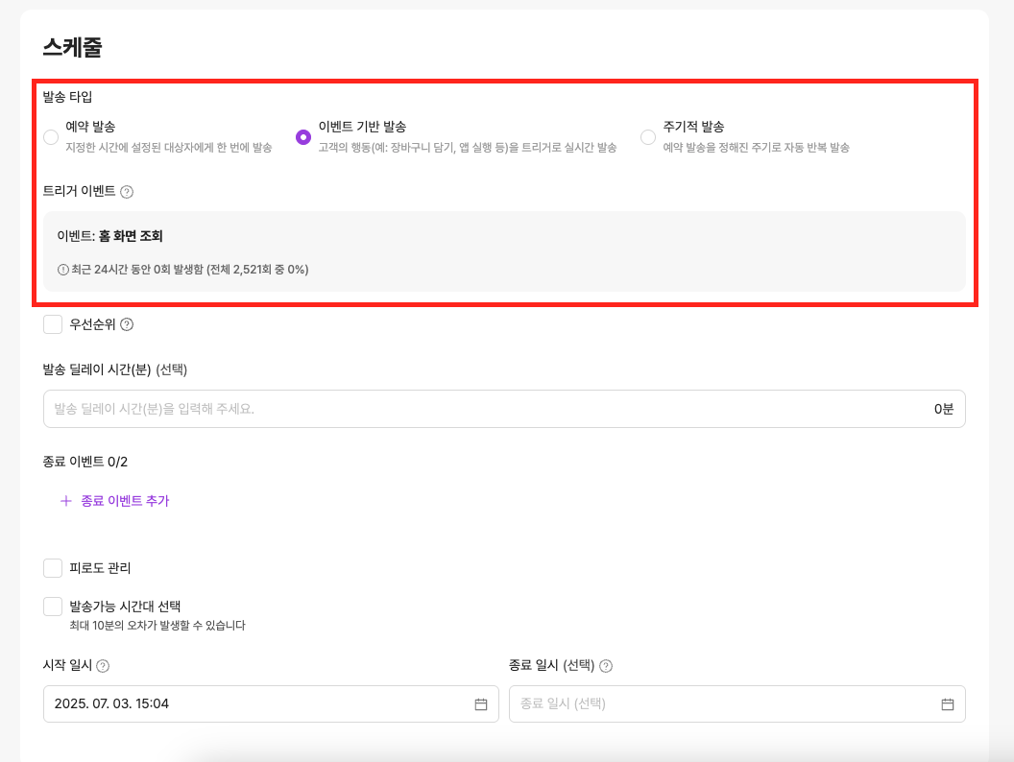Enable the 피로도 관리 checkbox
The width and height of the screenshot is (1014, 762).
pos(53,568)
